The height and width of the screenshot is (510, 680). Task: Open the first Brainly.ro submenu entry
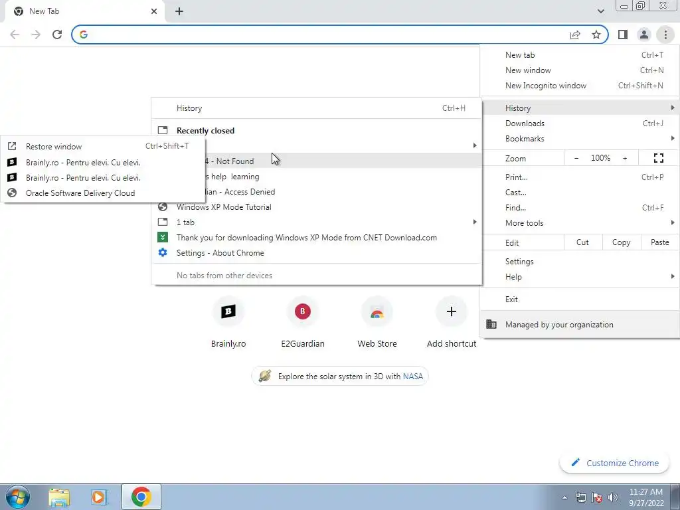click(x=103, y=162)
